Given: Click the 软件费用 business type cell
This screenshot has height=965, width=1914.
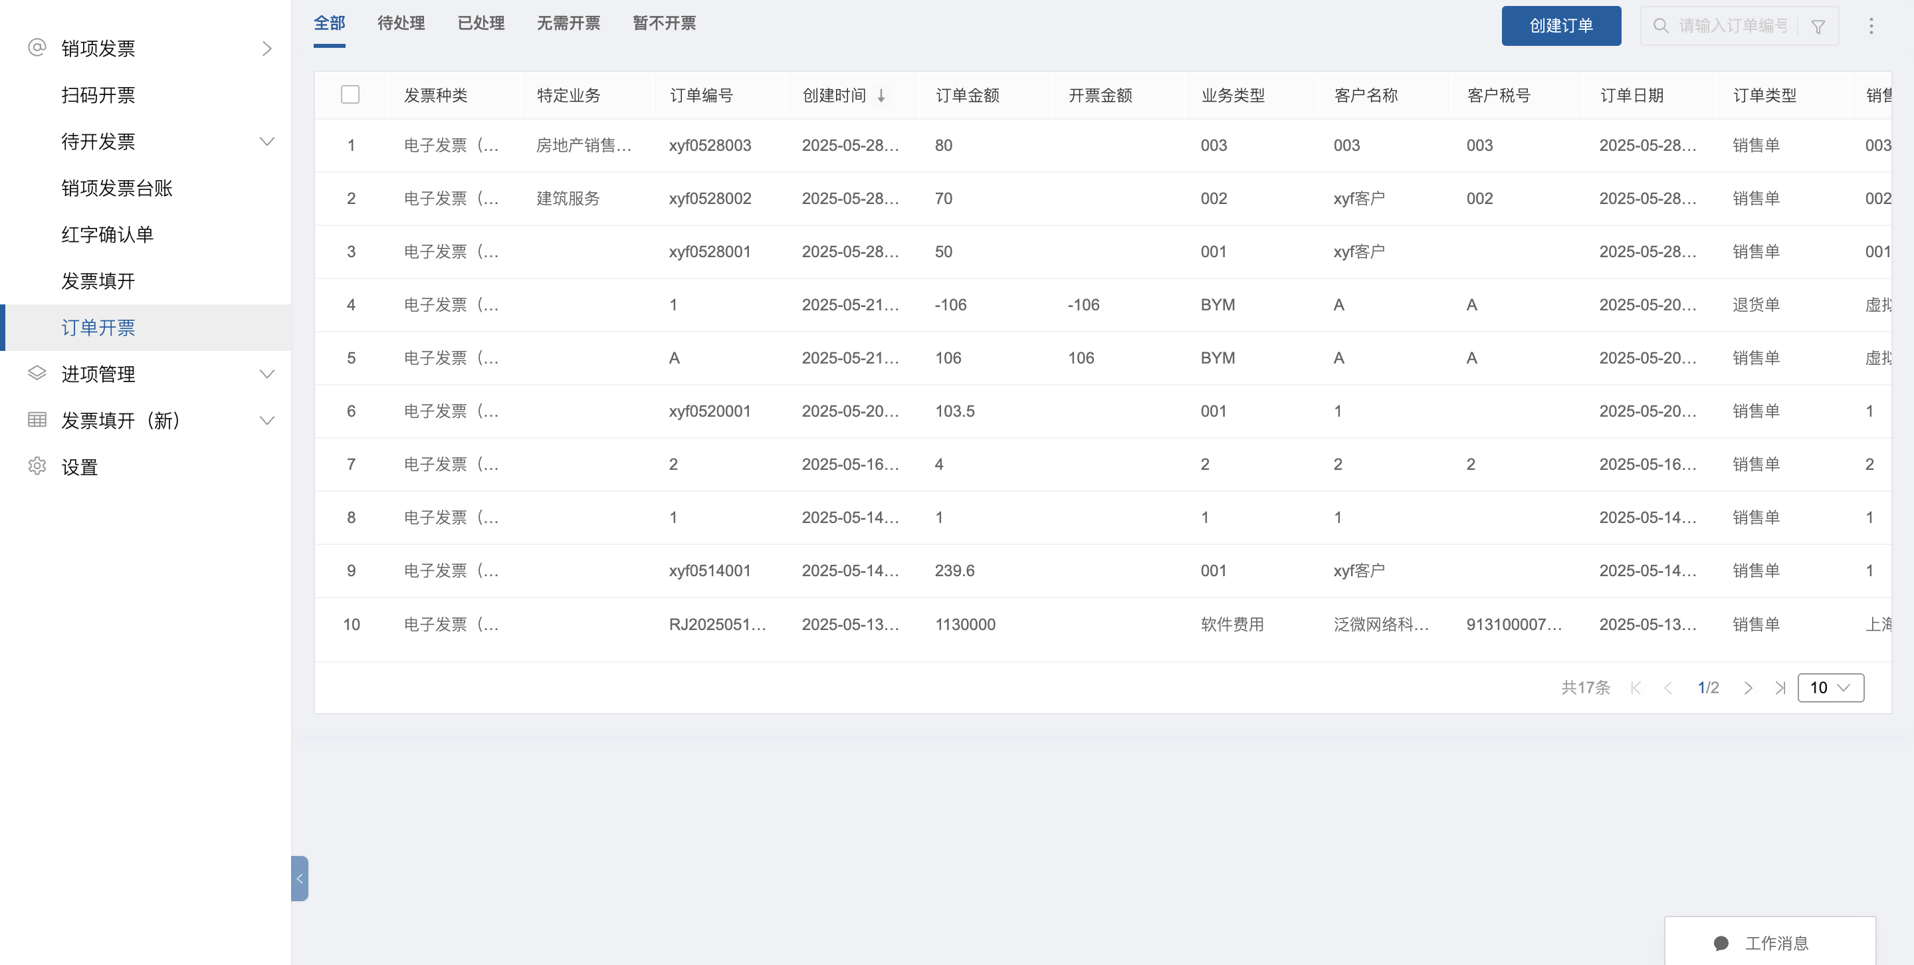Looking at the screenshot, I should (1233, 624).
